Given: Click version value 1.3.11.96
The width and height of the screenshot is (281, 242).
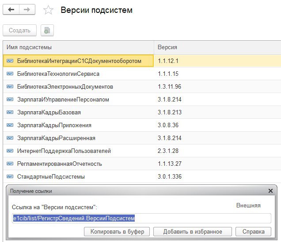Looking at the screenshot, I should click(170, 87).
